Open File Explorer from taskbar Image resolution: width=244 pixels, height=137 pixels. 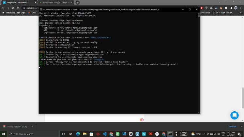pyautogui.click(x=85, y=134)
